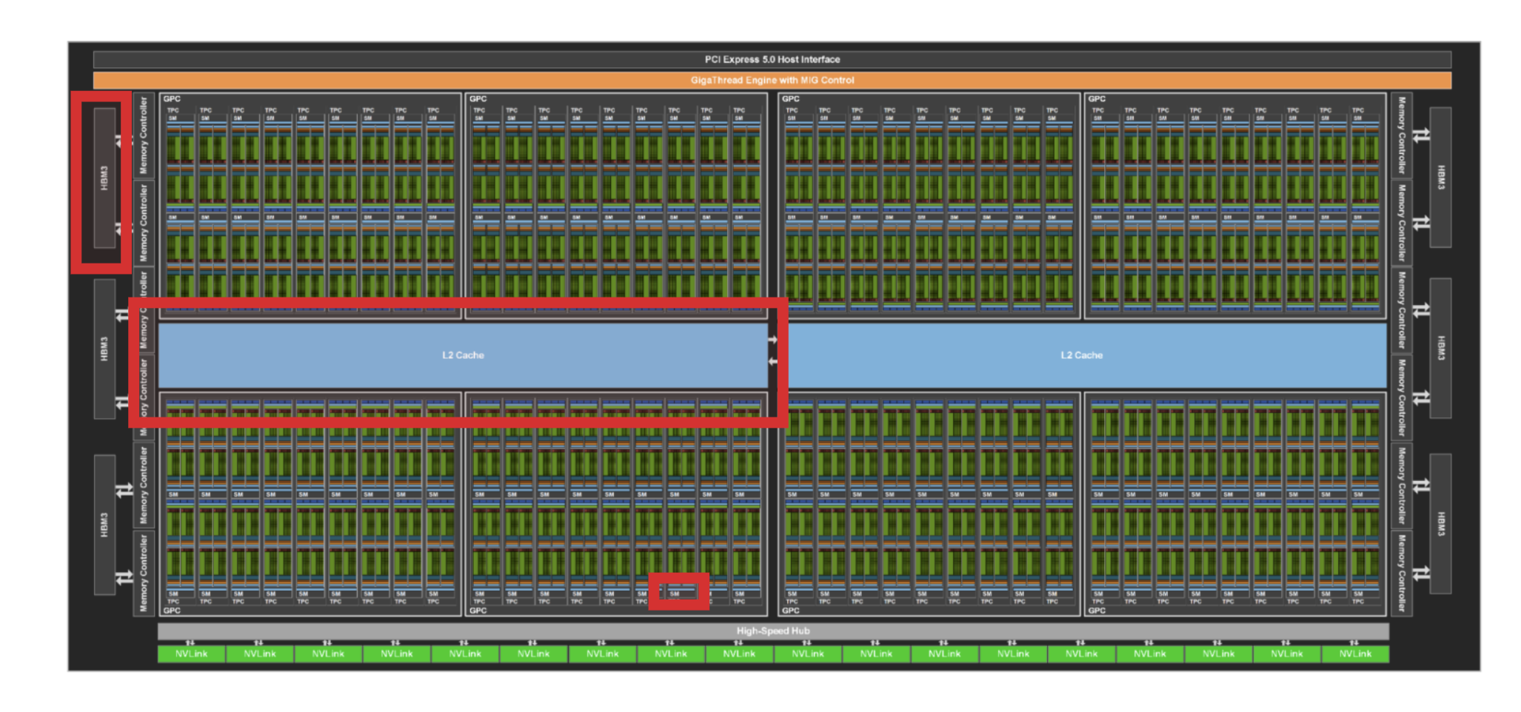Select the middle-right HBM3 memory block

(1440, 348)
